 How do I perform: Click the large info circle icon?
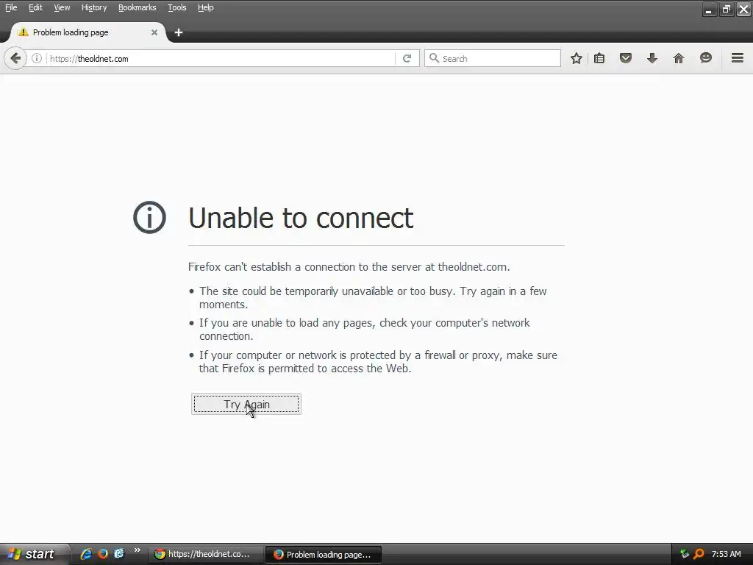point(149,217)
